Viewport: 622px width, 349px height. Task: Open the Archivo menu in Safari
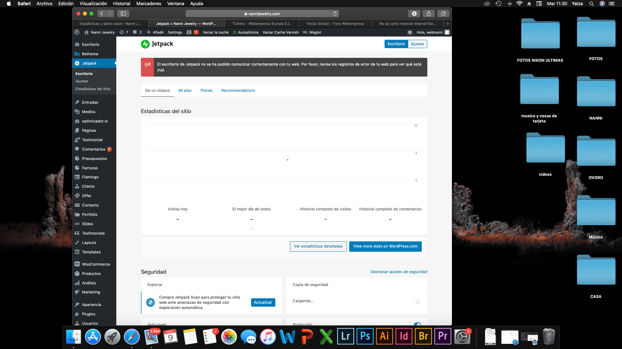pos(44,4)
